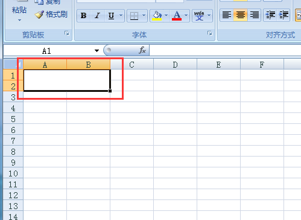Toggle align text left
The height and width of the screenshot is (220, 301).
pyautogui.click(x=227, y=15)
